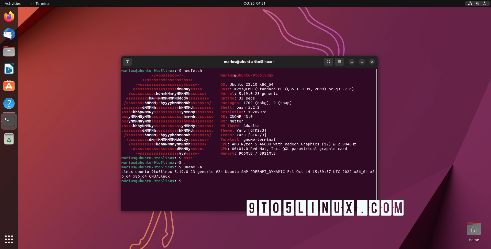Viewport: 491px width, 249px height.
Task: Open the Help application from the dock
Action: coord(9,103)
